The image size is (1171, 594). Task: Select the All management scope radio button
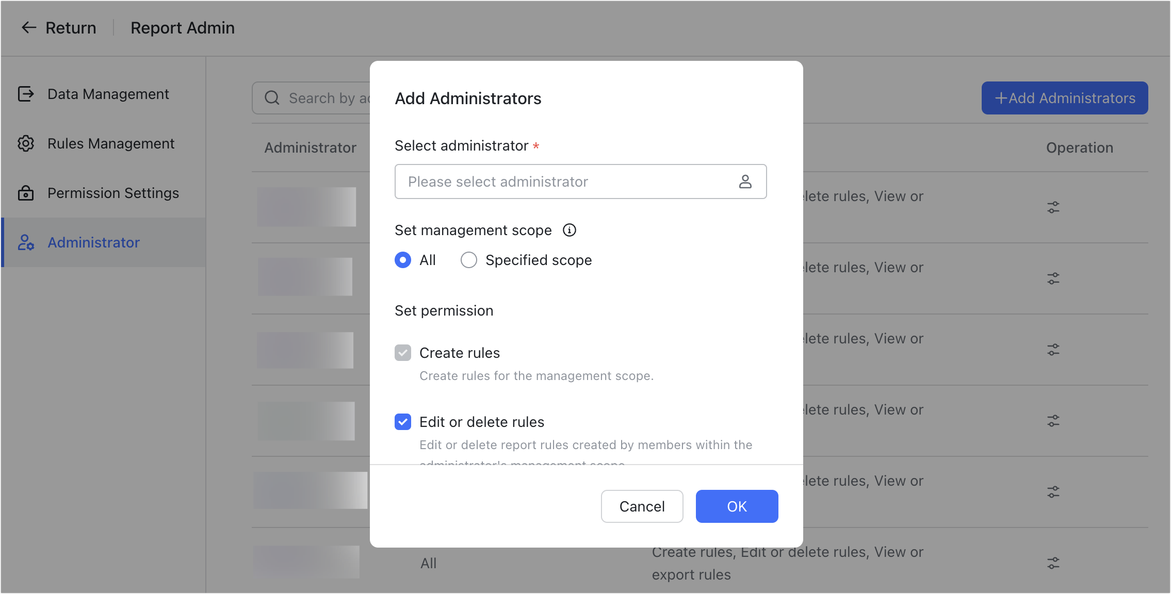[402, 260]
